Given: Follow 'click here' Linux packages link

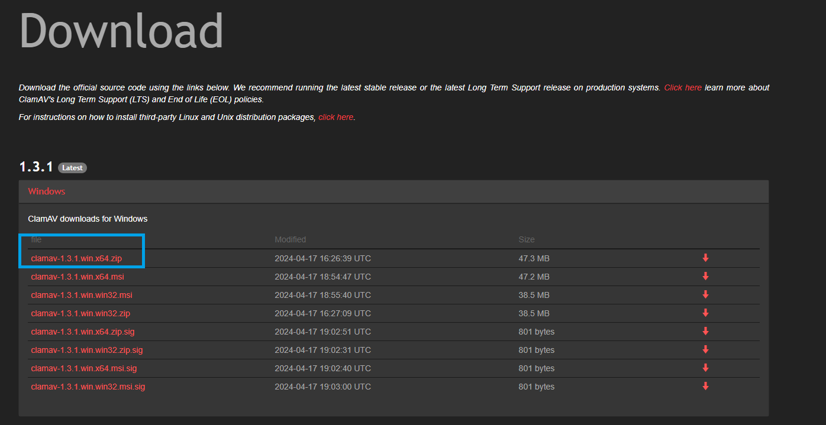Looking at the screenshot, I should point(335,117).
